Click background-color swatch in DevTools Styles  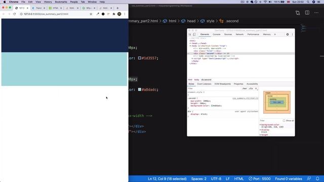point(212,106)
